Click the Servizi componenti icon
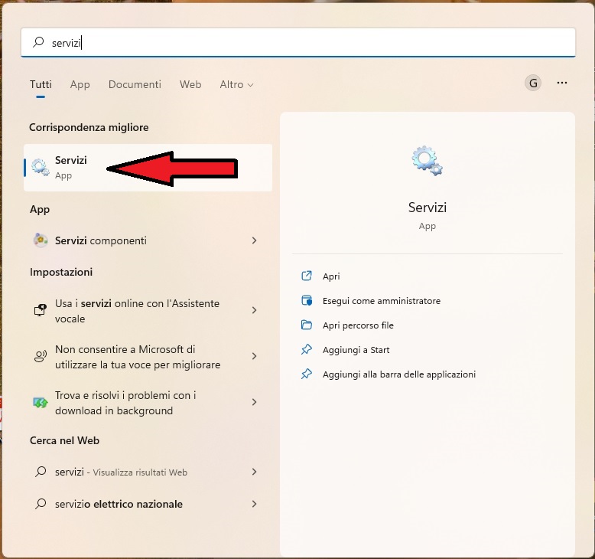 pyautogui.click(x=41, y=240)
